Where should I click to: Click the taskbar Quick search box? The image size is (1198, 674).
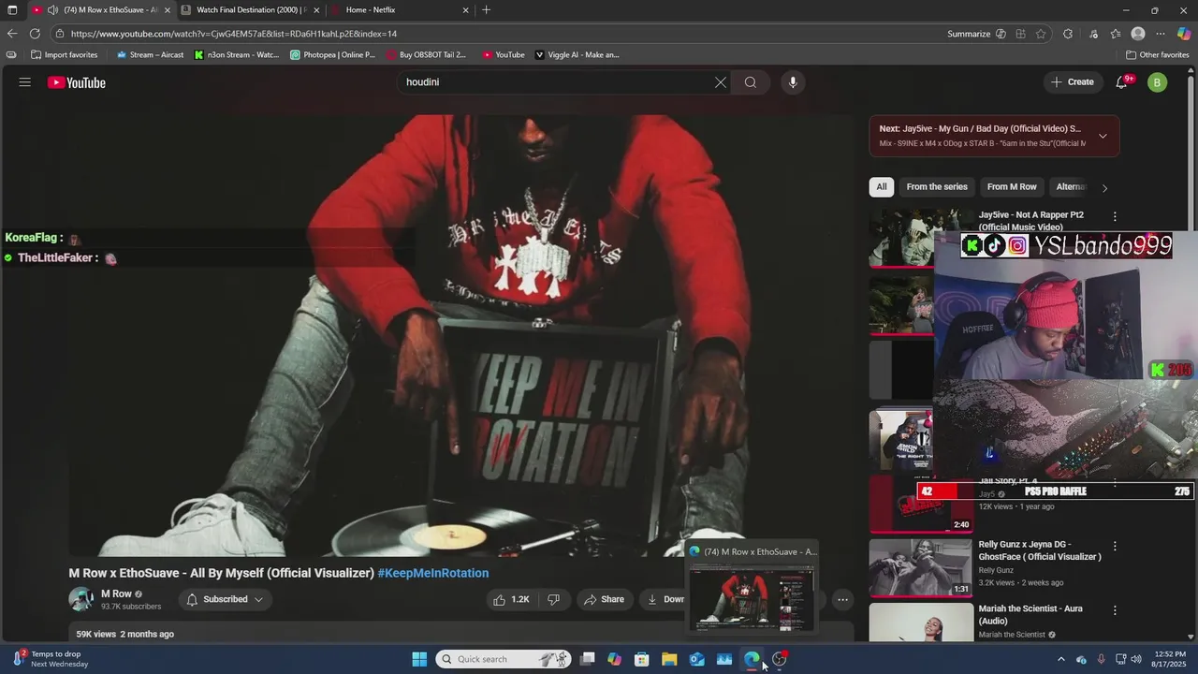(x=505, y=659)
